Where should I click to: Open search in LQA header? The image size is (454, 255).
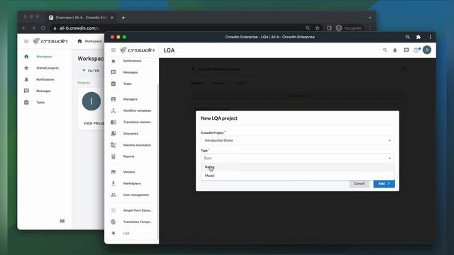[x=384, y=50]
